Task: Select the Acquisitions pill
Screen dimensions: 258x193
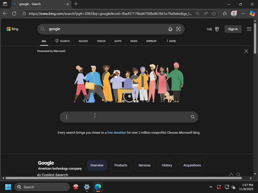Action: click(x=192, y=165)
